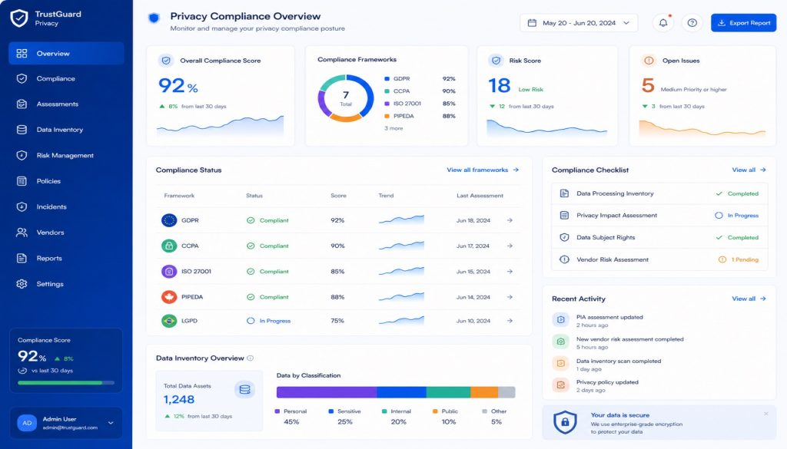The image size is (787, 449).
Task: Click the GDPR EU flag icon
Action: (x=169, y=220)
